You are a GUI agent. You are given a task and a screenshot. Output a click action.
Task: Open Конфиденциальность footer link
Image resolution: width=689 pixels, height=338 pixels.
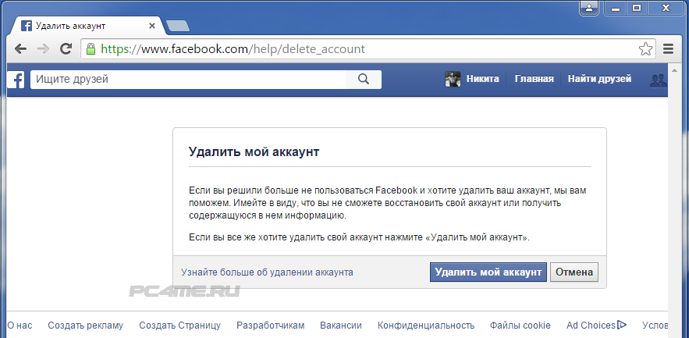pos(426,326)
